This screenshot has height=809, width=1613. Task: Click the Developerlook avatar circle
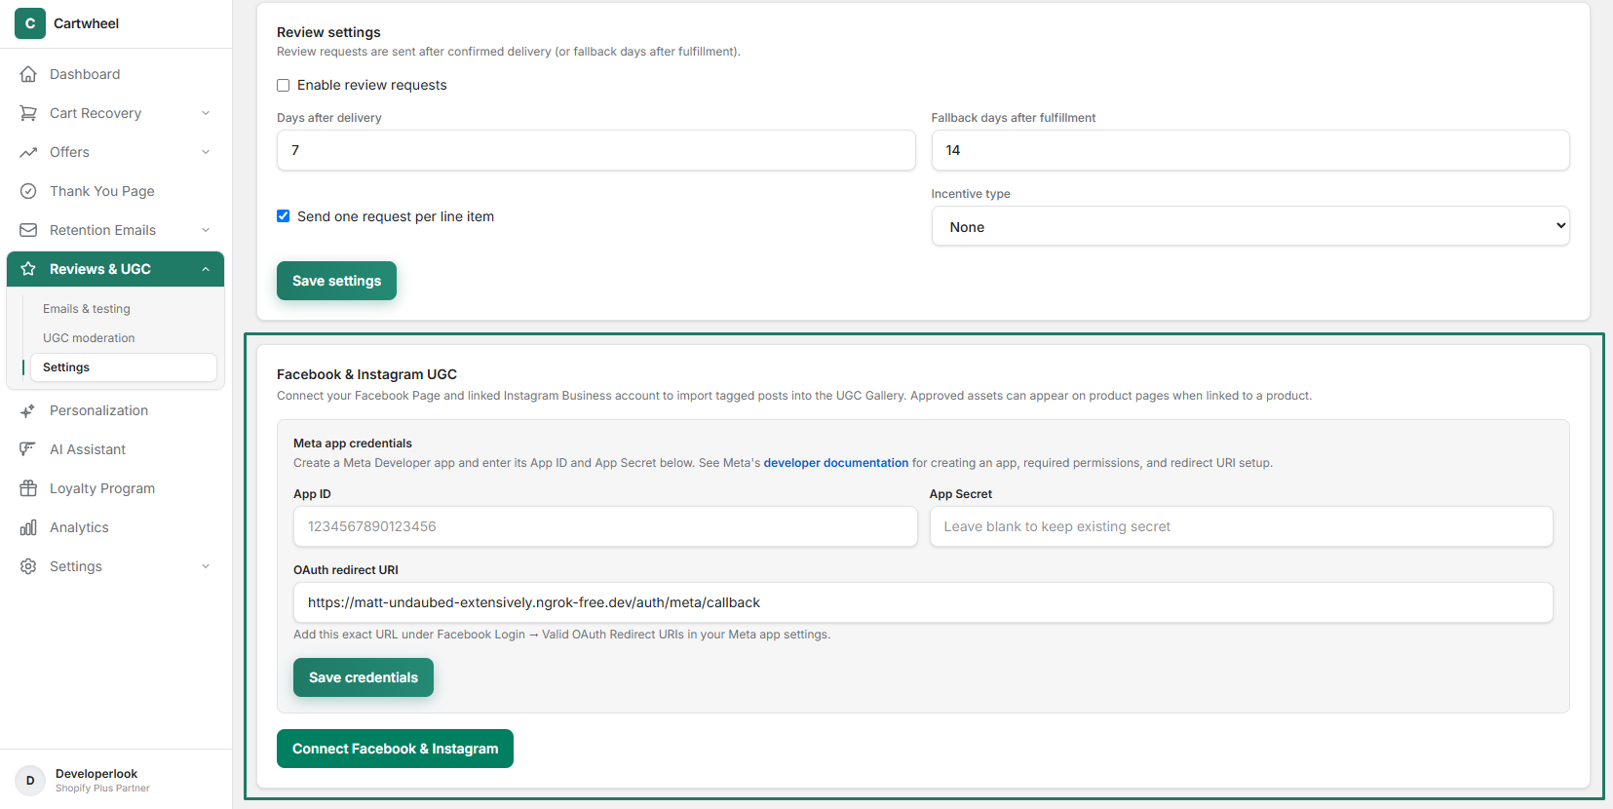click(30, 781)
